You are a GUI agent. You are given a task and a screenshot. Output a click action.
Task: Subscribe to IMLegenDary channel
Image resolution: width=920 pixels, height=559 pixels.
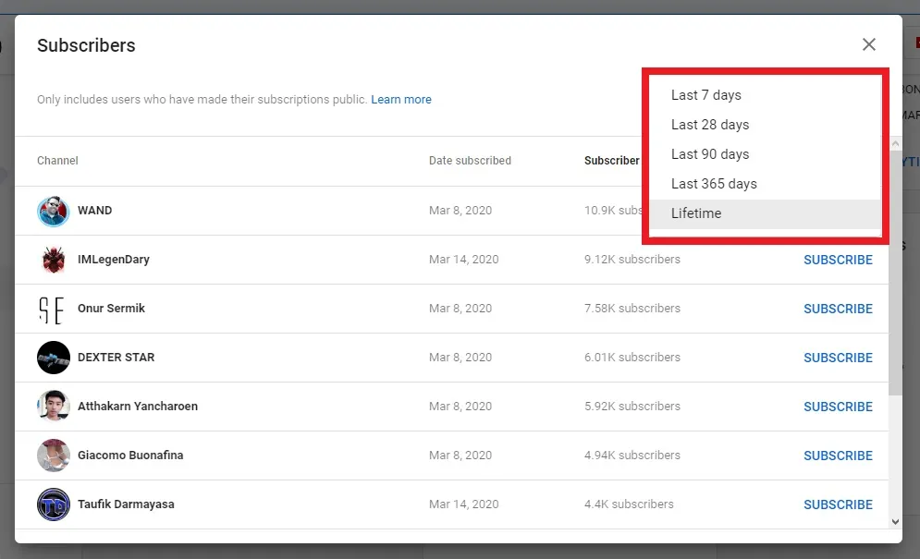838,260
